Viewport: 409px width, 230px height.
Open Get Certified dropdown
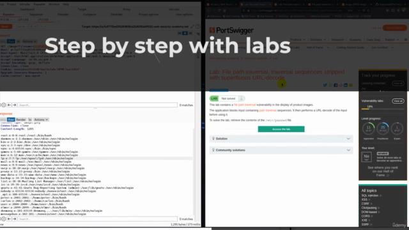click(382, 47)
